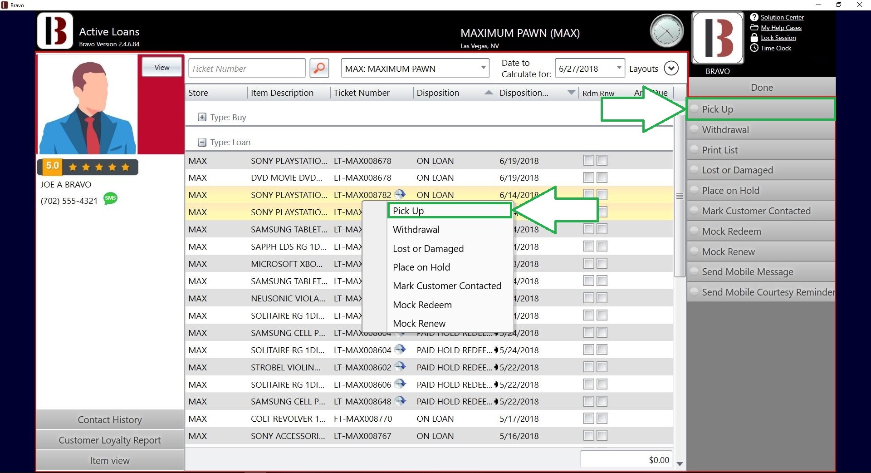This screenshot has width=871, height=473.
Task: Open the Customer Loyalty Report
Action: tap(110, 440)
